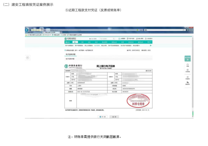Click the browser address bar
Screen dimensions: 208x146
tap(61, 29)
